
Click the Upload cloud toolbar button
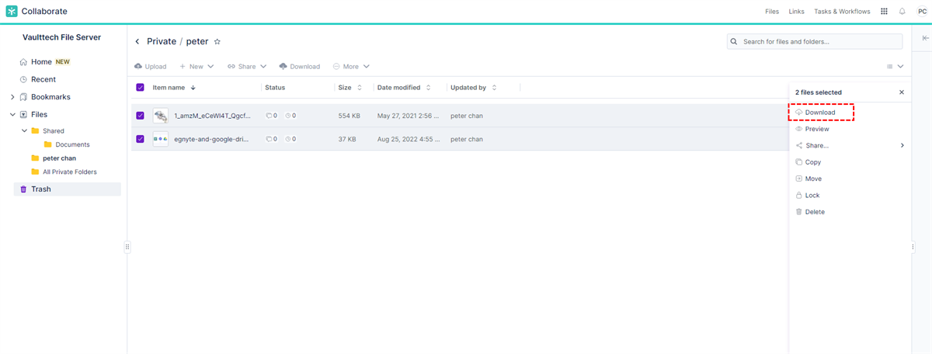coord(151,66)
